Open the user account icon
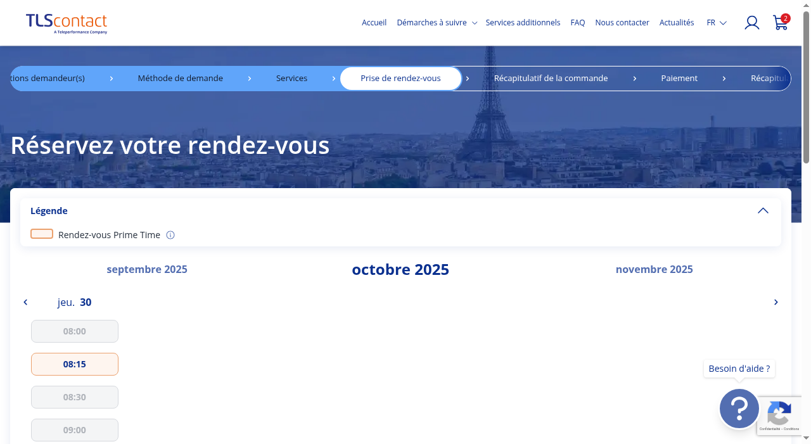The image size is (811, 444). click(752, 23)
